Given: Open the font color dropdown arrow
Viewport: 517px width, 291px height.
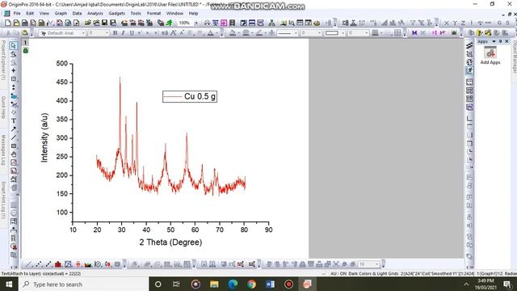Looking at the screenshot, I should pyautogui.click(x=216, y=33).
